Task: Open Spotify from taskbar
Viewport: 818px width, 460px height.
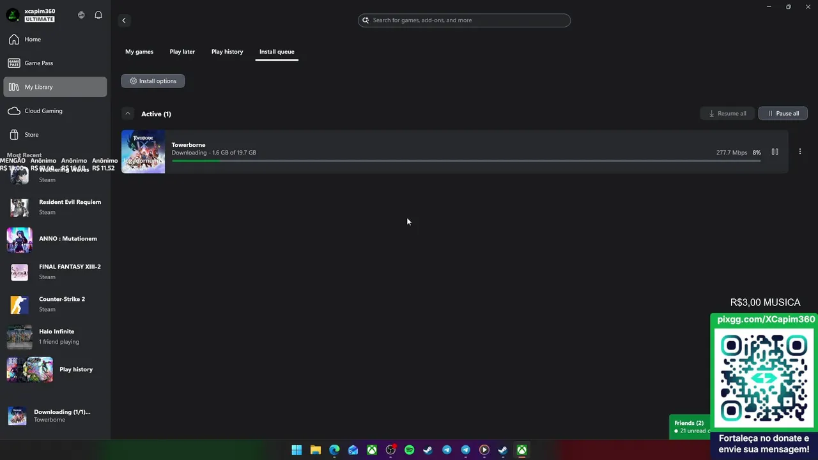Action: 409,450
